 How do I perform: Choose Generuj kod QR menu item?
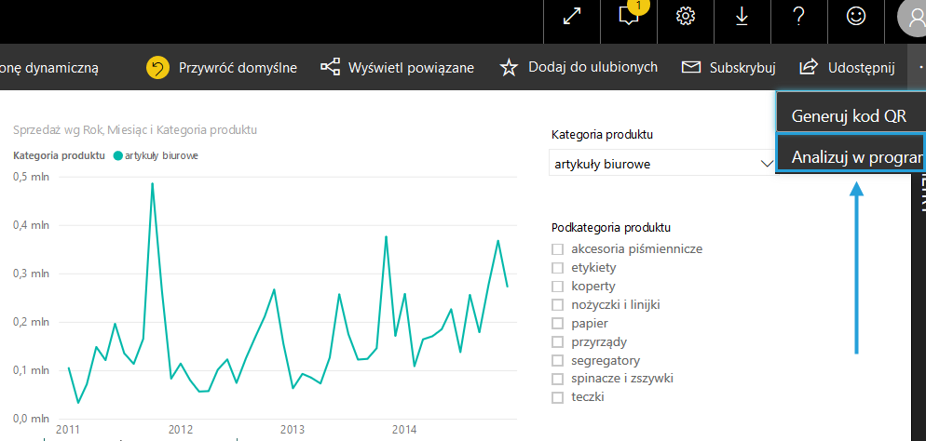pyautogui.click(x=848, y=116)
